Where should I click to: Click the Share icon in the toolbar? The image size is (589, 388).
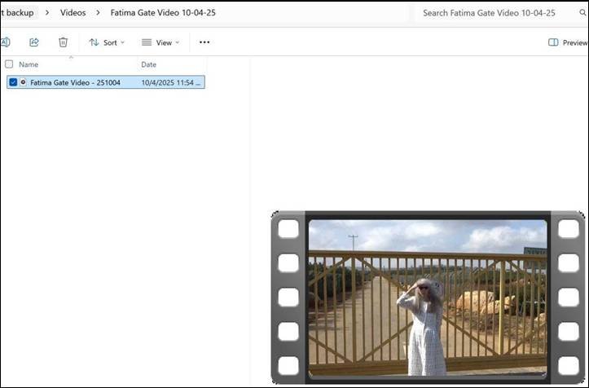pyautogui.click(x=34, y=42)
